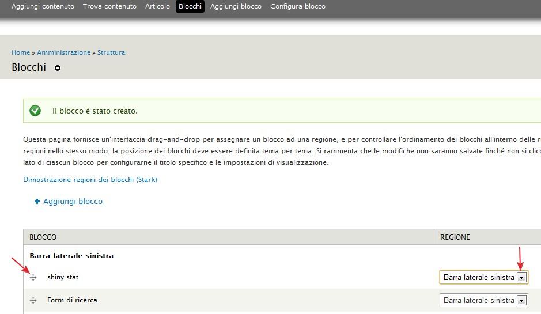Open Aggiungi blocco in the top bar
The height and width of the screenshot is (314, 541).
[236, 6]
